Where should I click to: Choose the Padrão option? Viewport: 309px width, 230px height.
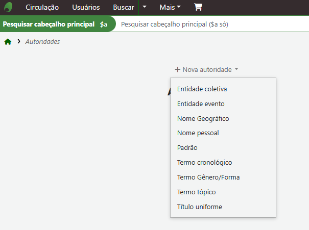coord(187,148)
